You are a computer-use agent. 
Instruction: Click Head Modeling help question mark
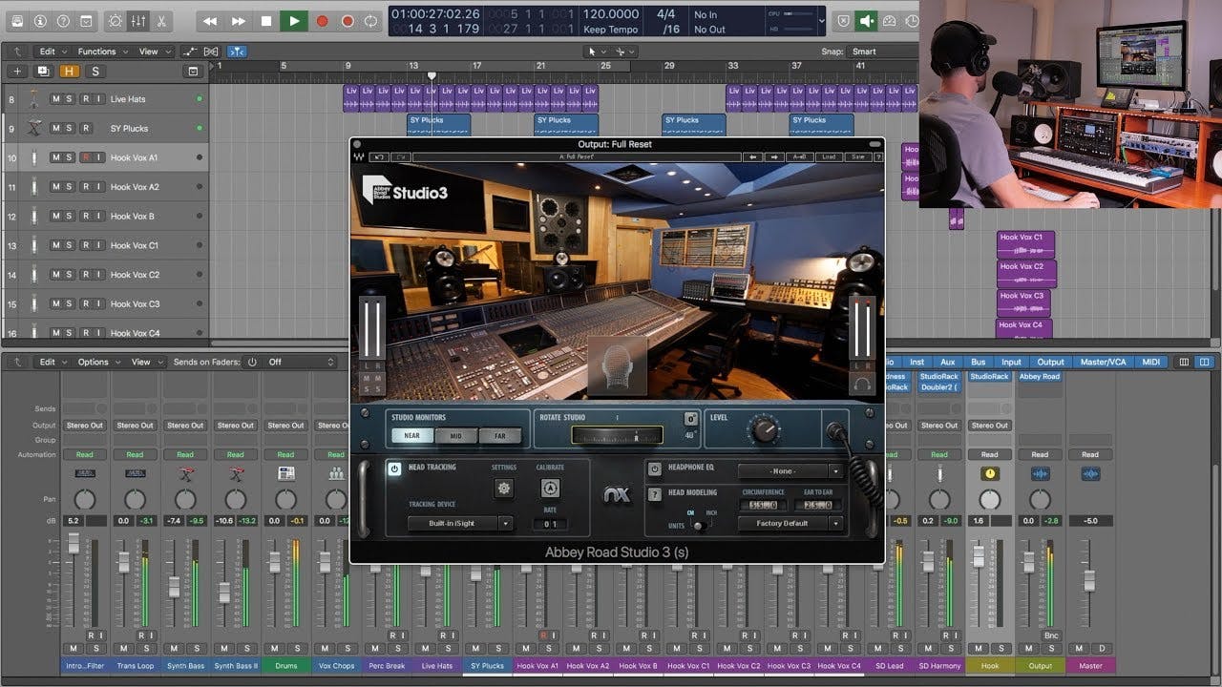[654, 493]
